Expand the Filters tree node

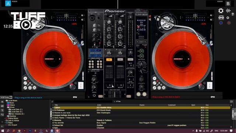(x=5, y=123)
